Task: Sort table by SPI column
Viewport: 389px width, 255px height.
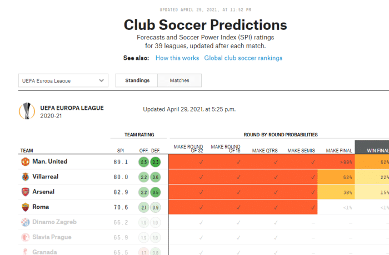Action: click(x=120, y=150)
